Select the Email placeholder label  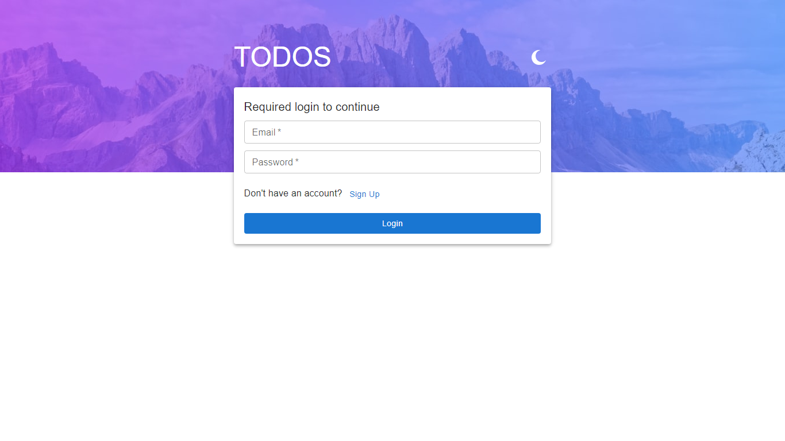[x=264, y=132]
